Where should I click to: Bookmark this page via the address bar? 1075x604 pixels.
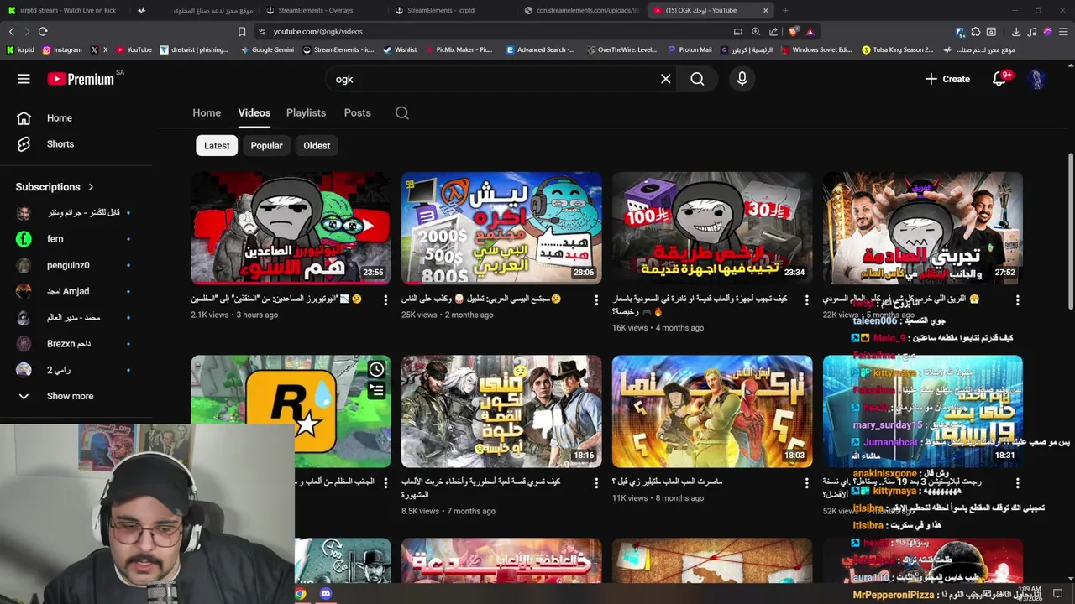[242, 31]
